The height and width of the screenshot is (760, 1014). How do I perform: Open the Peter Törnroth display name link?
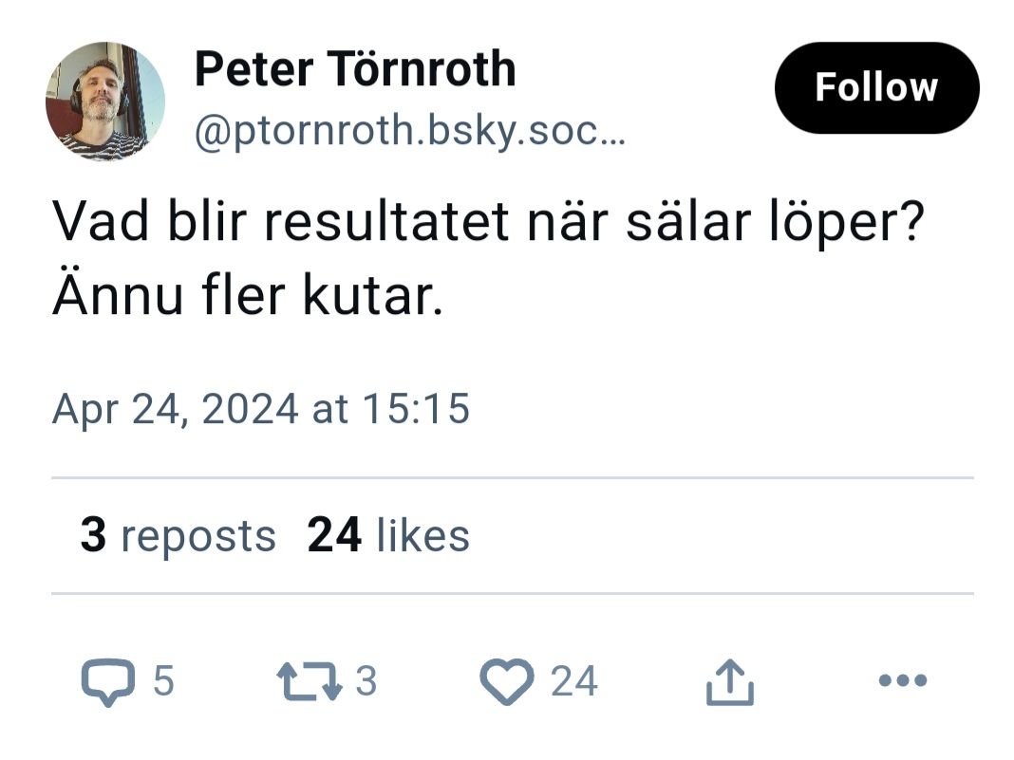point(354,69)
